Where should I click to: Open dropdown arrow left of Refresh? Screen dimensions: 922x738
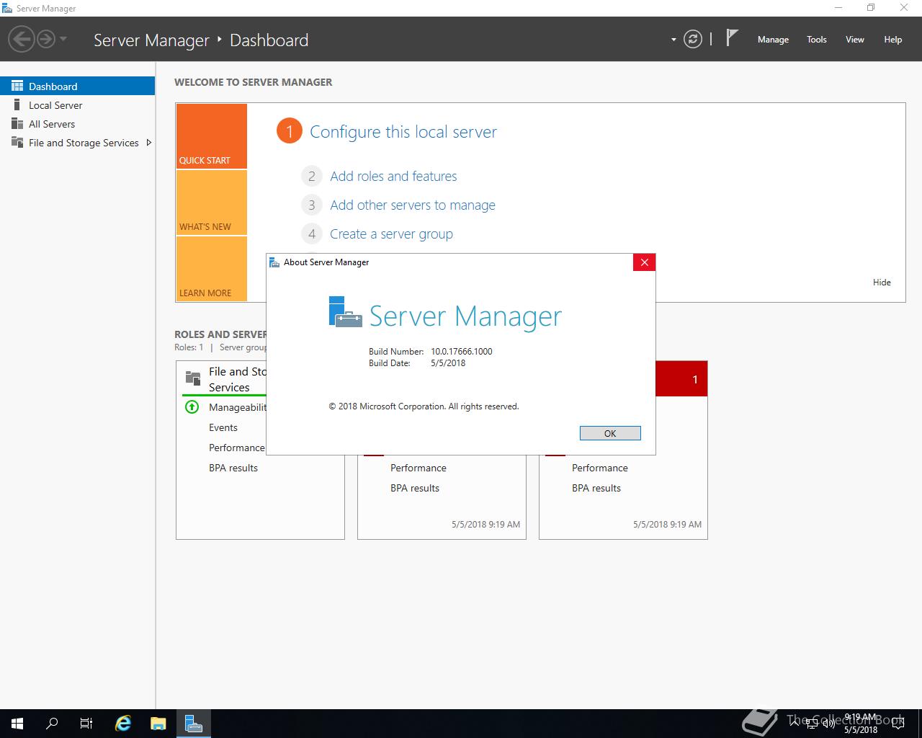[x=673, y=40]
